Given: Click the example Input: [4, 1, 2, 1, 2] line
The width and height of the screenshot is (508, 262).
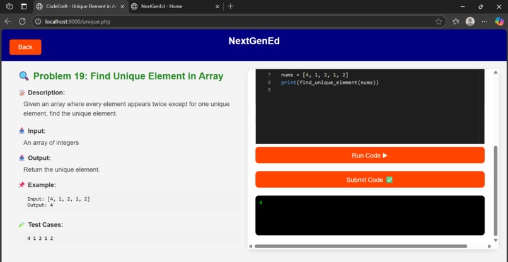Looking at the screenshot, I should click(x=59, y=199).
